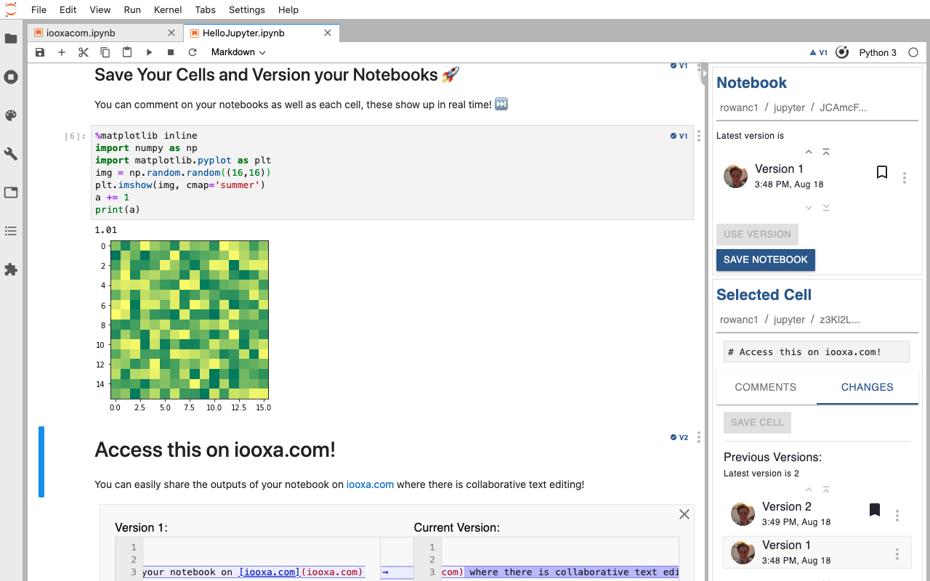Open the table of contents sidebar
This screenshot has height=581, width=930.
(x=11, y=231)
